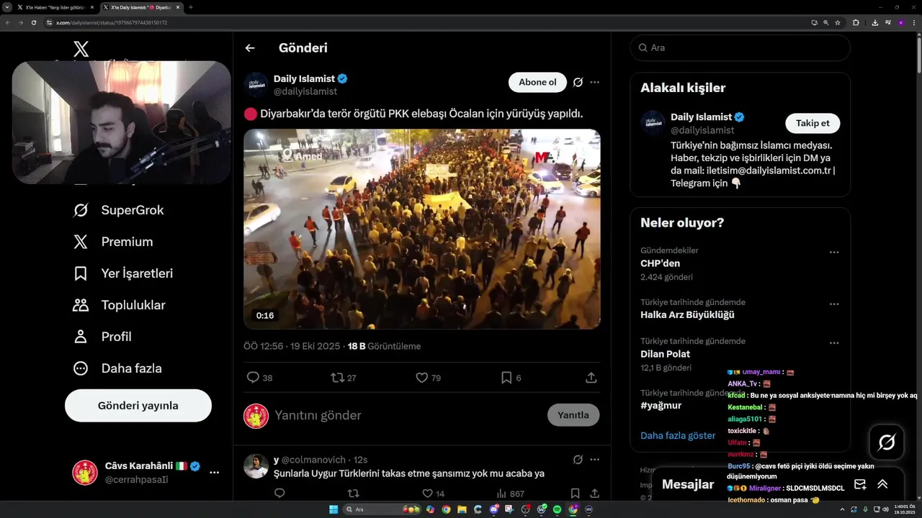922x518 pixels.
Task: Click the 18 B Görüntüleme view count
Action: click(x=384, y=346)
